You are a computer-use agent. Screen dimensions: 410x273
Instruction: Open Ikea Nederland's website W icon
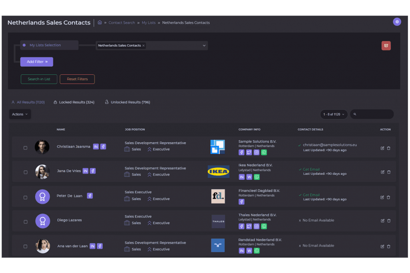click(249, 177)
